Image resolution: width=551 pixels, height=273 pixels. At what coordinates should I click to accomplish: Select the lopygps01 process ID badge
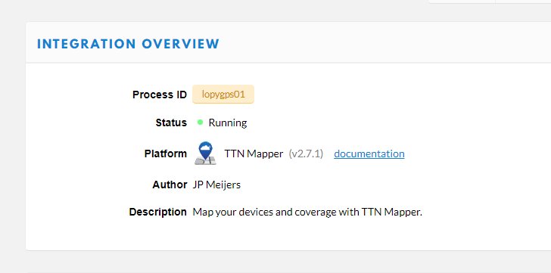[223, 95]
